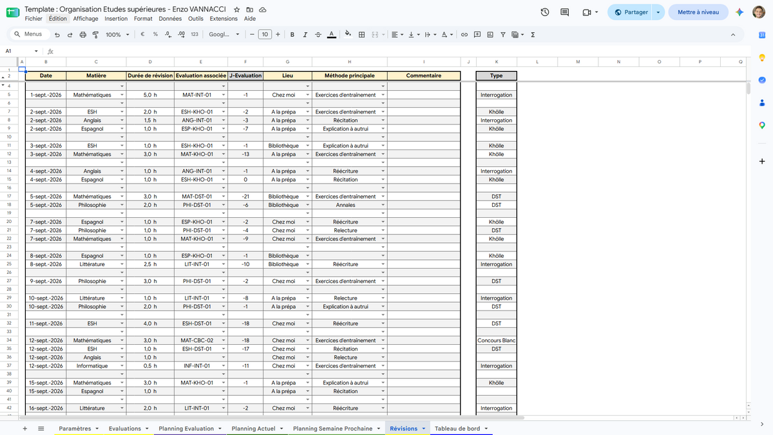The width and height of the screenshot is (773, 435).
Task: Open Partager options arrow
Action: (x=658, y=12)
